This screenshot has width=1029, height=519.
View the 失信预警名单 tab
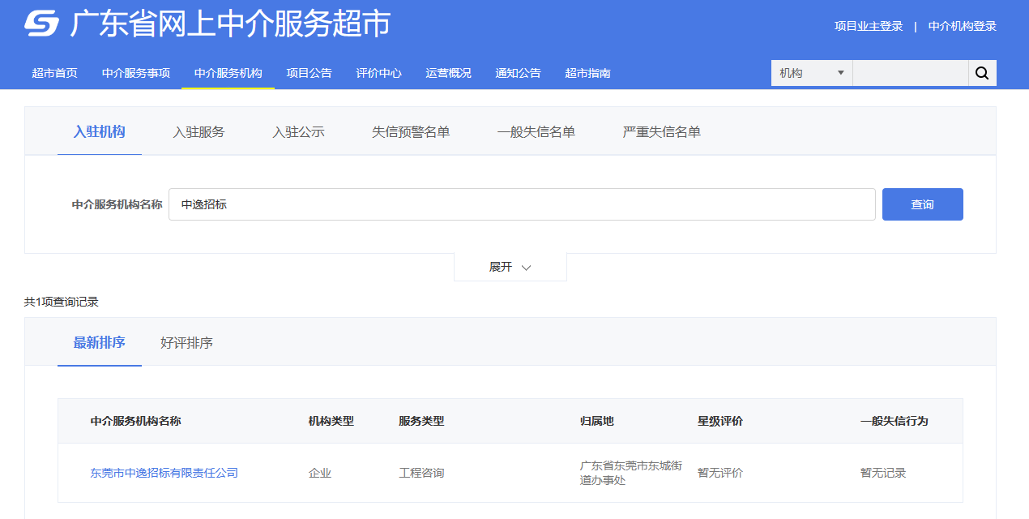[x=411, y=132]
